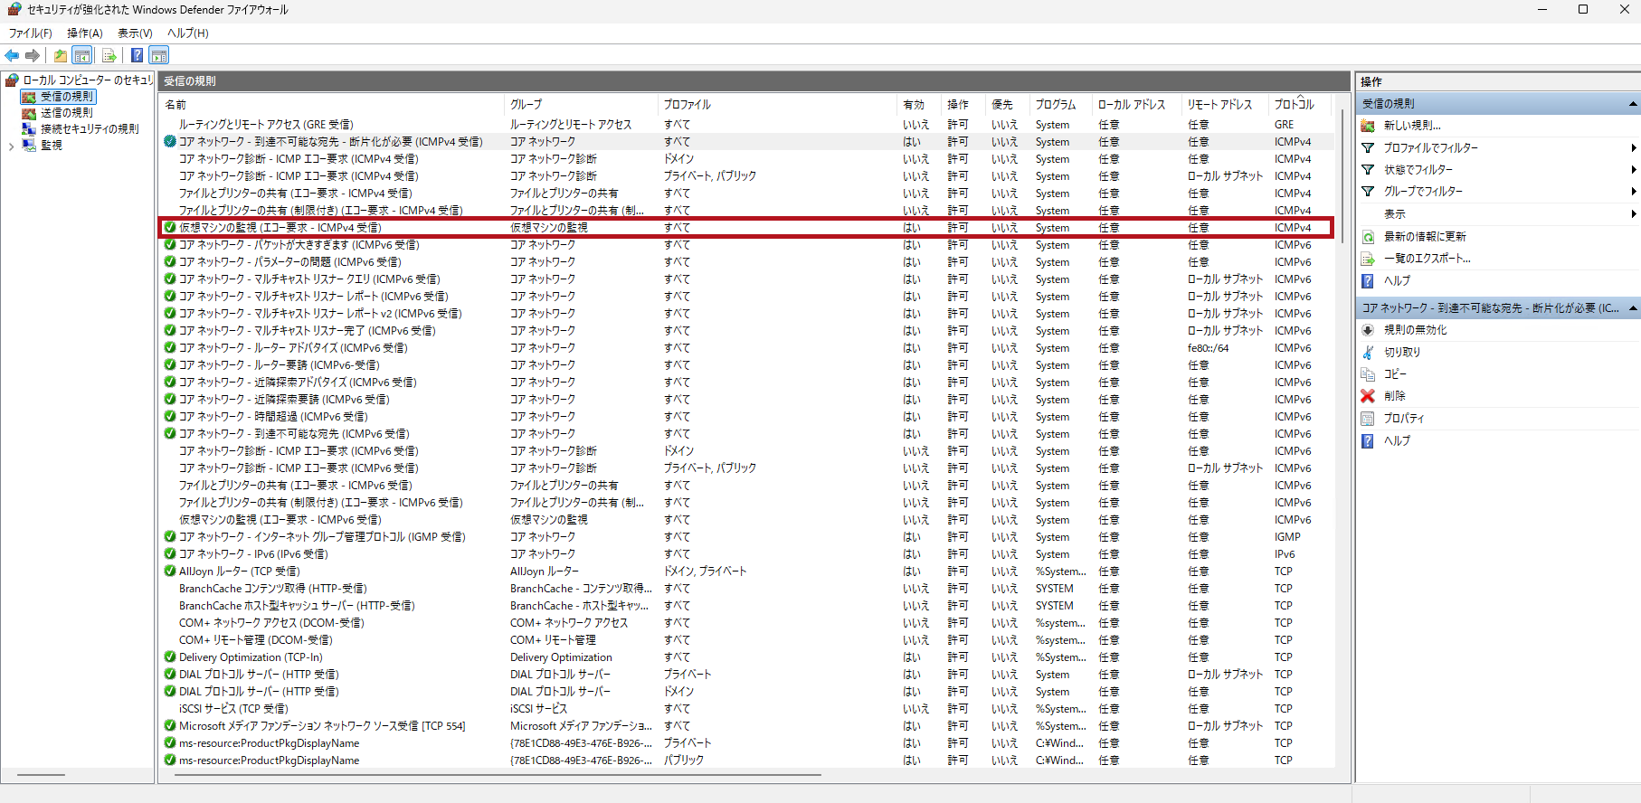Open プロファイルでフィルター submenu
This screenshot has height=803, width=1641.
(1430, 147)
